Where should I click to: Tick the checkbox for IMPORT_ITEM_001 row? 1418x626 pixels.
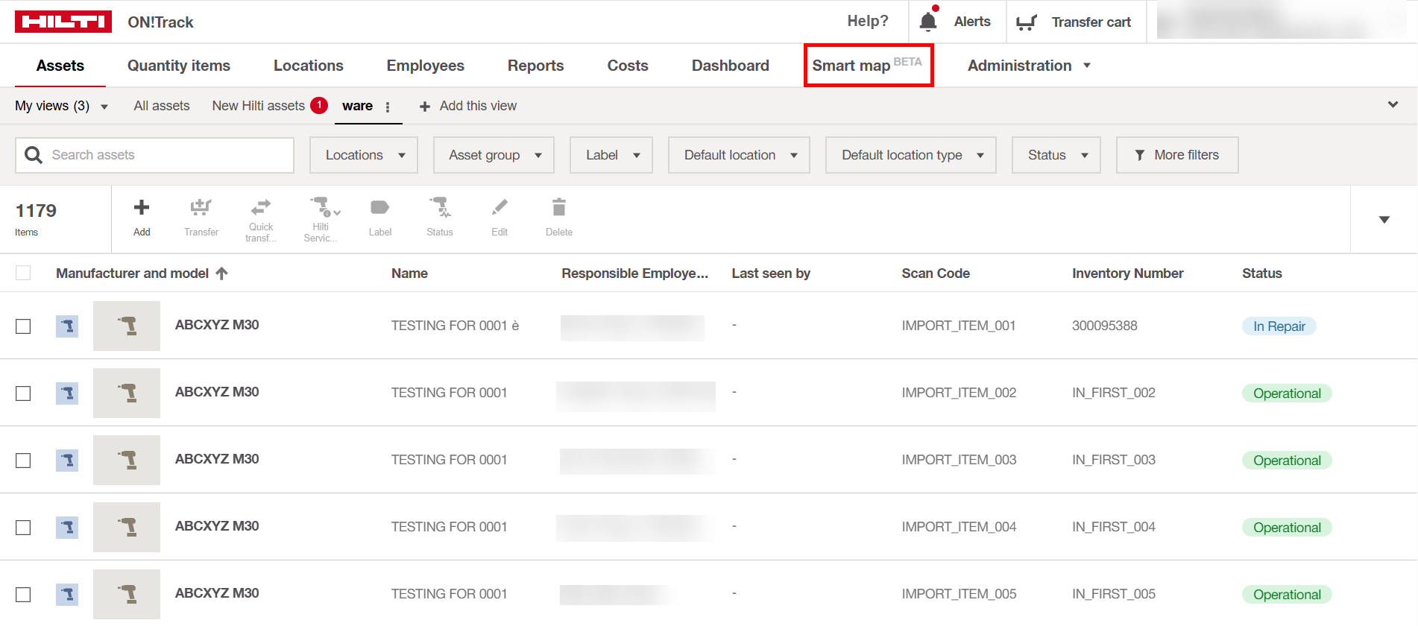pyautogui.click(x=23, y=326)
